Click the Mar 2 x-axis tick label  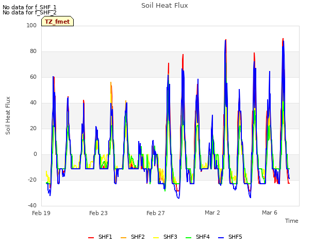pos(212,213)
